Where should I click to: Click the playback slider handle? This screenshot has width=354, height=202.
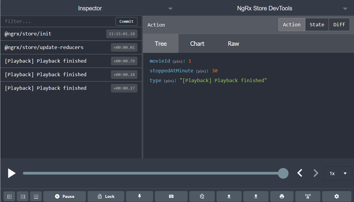coord(283,173)
